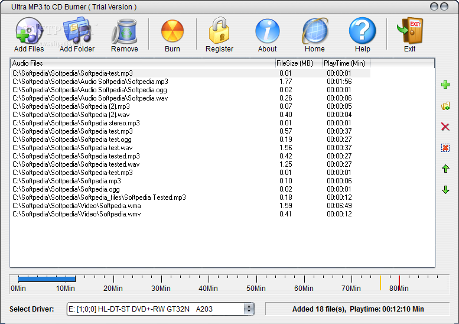Viewport: 459px width, 324px height.
Task: Click the blue disc usage progress bar
Action: click(47, 279)
